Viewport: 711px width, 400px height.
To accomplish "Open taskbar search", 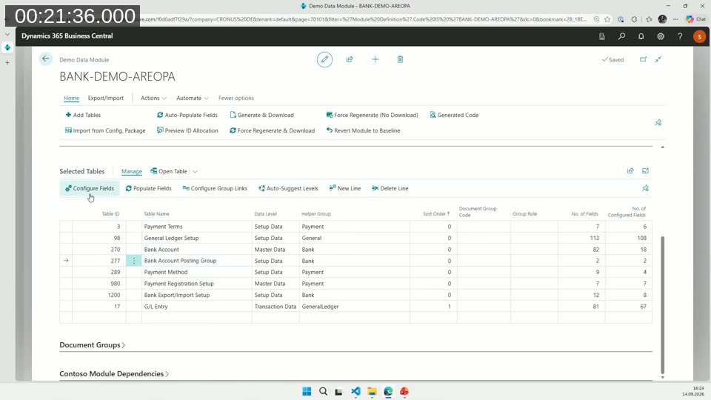I will pos(323,391).
